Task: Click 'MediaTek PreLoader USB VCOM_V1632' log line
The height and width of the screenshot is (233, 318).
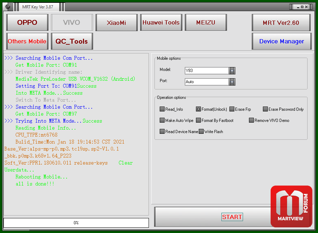Action: 75,79
